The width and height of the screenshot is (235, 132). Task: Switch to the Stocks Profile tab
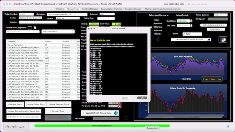pyautogui.click(x=73, y=9)
